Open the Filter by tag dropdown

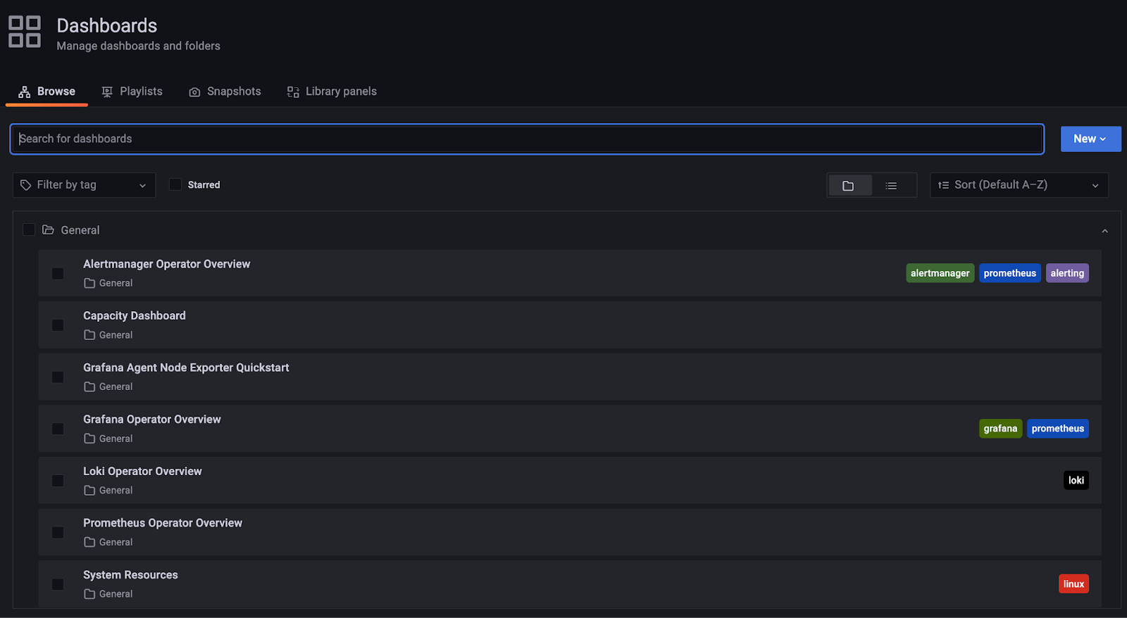[84, 185]
